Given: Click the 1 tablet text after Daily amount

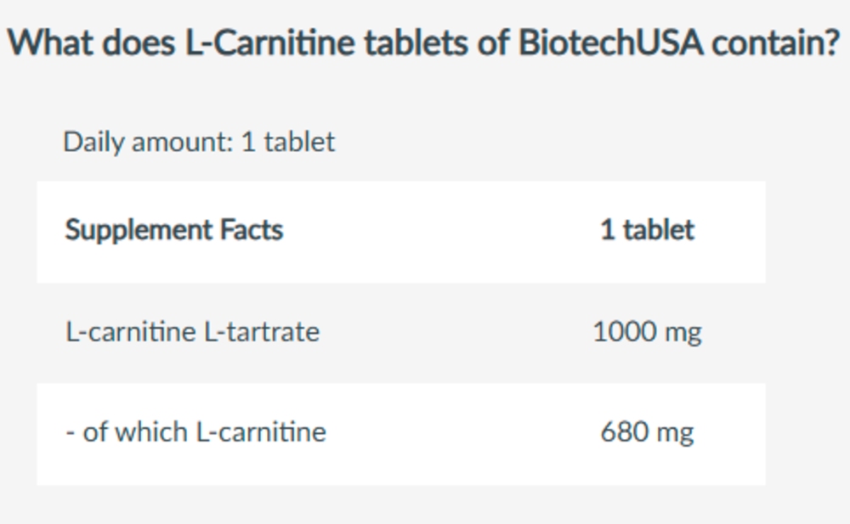Looking at the screenshot, I should pos(288,143).
